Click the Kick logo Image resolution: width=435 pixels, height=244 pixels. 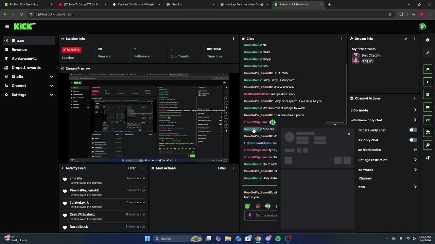coord(24,26)
